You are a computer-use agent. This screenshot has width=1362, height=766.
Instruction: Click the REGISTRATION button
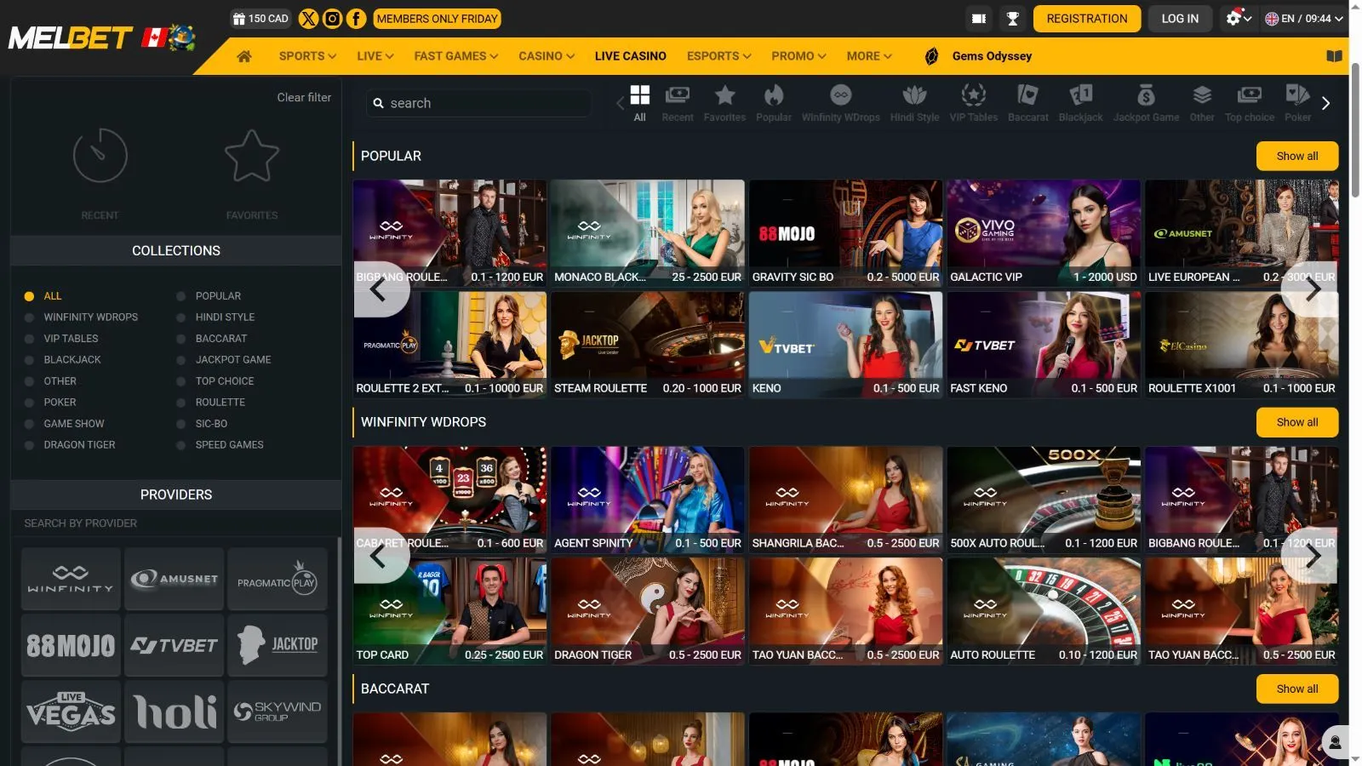[x=1087, y=19]
